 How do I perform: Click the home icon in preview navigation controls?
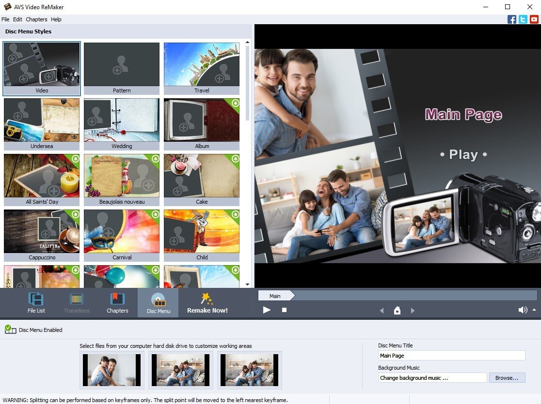tap(397, 310)
